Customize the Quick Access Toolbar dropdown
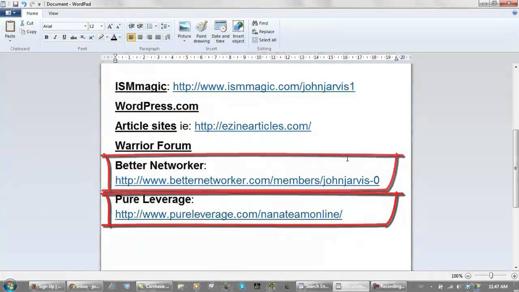This screenshot has height=292, width=519. click(x=39, y=4)
